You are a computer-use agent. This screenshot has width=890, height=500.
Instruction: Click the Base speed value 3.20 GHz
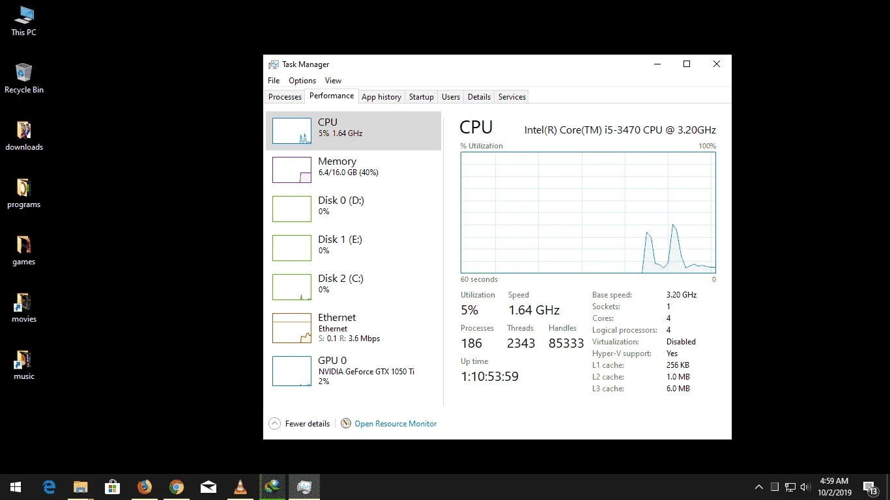coord(682,295)
